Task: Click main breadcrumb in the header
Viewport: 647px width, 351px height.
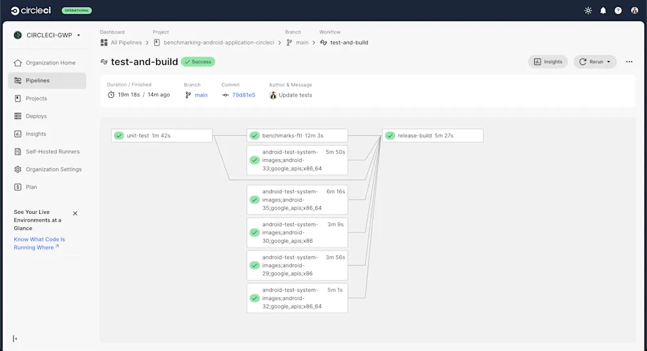Action: (x=302, y=43)
